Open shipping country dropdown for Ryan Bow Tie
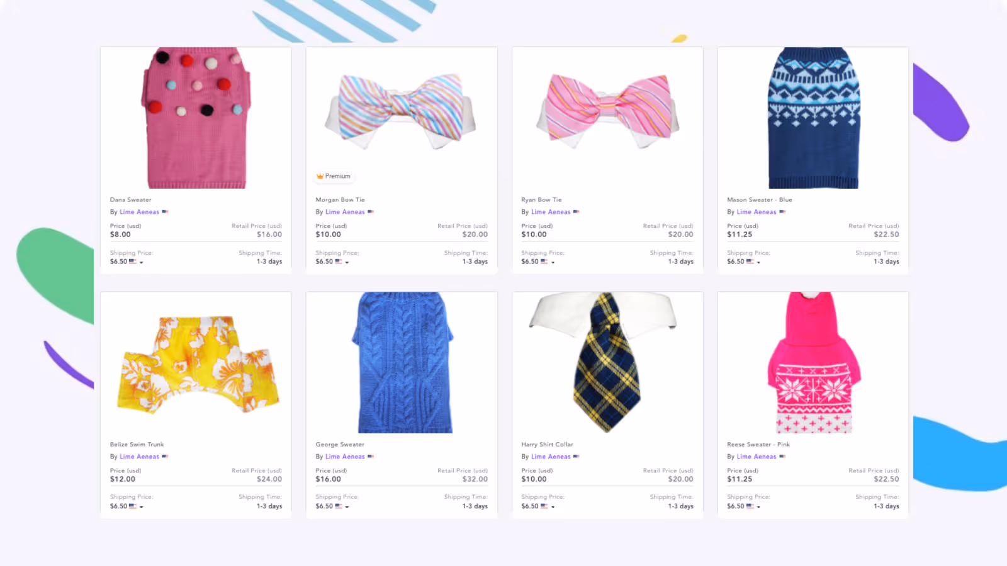The width and height of the screenshot is (1007, 566). (553, 262)
